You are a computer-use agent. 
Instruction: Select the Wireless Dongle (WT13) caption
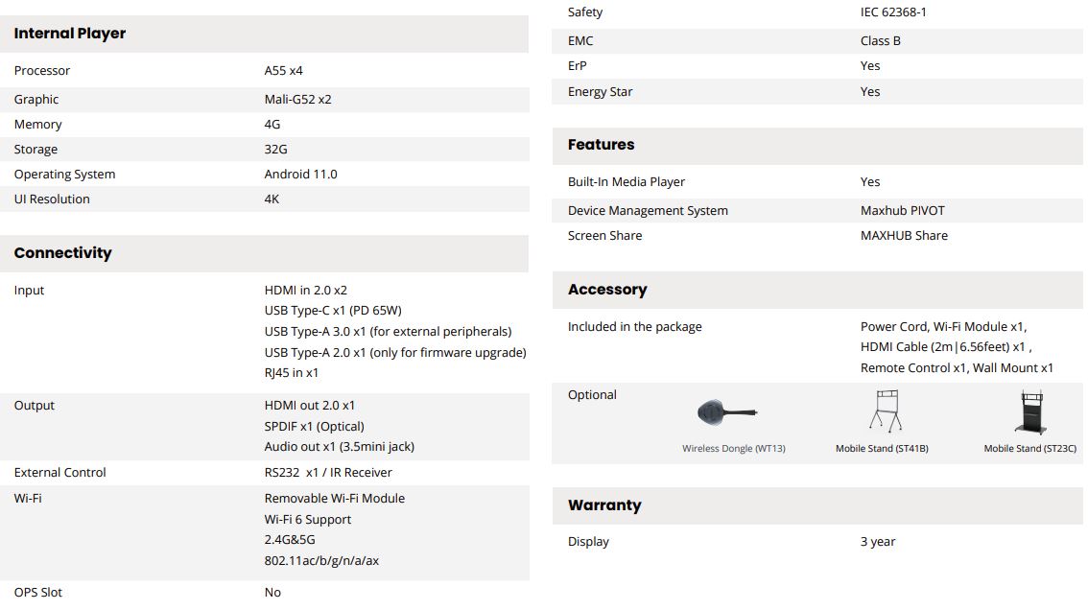pos(733,448)
